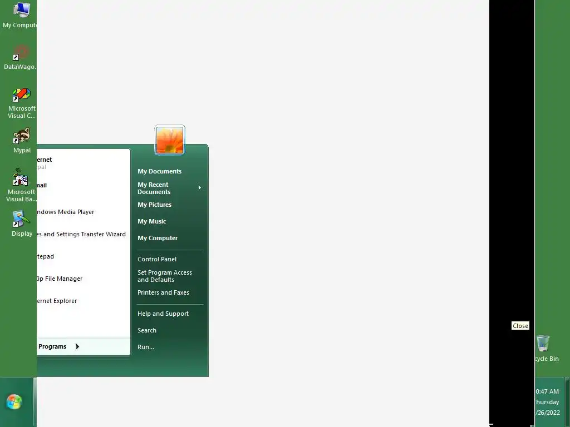Viewport: 570px width, 427px height.
Task: Open My Documents from Start menu
Action: [159, 171]
